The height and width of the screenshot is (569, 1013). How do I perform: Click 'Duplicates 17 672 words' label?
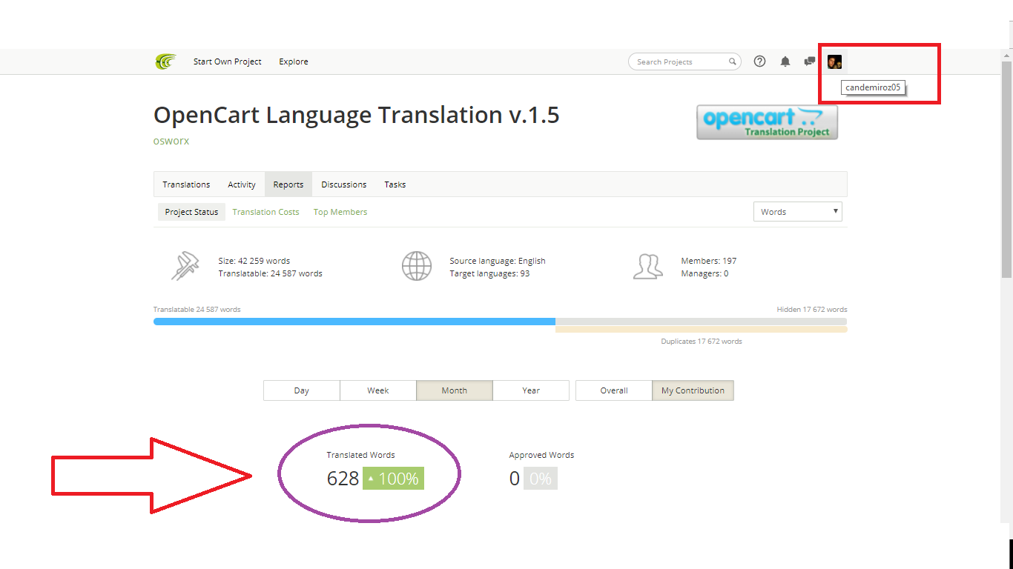702,342
